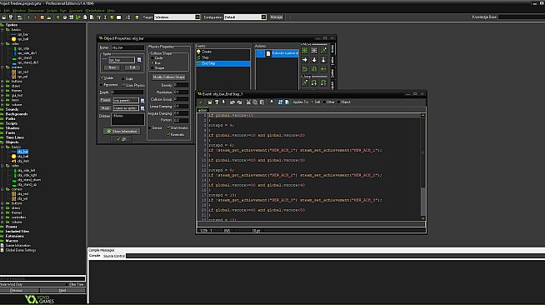The image size is (545, 305).
Task: Select Other in Applies To options
Action: pos(325,102)
